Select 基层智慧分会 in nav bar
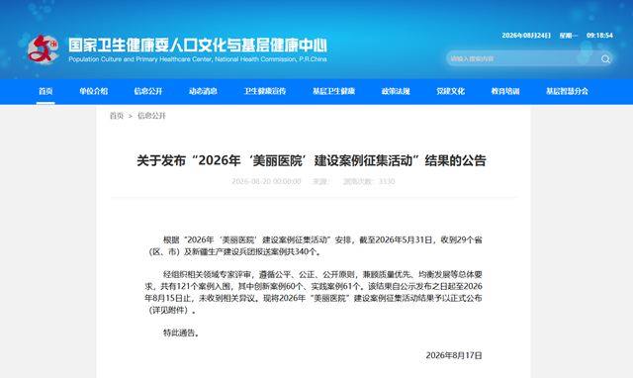 coord(567,91)
